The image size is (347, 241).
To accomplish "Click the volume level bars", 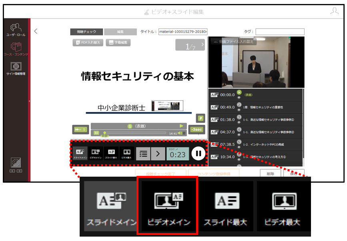I will click(184, 133).
